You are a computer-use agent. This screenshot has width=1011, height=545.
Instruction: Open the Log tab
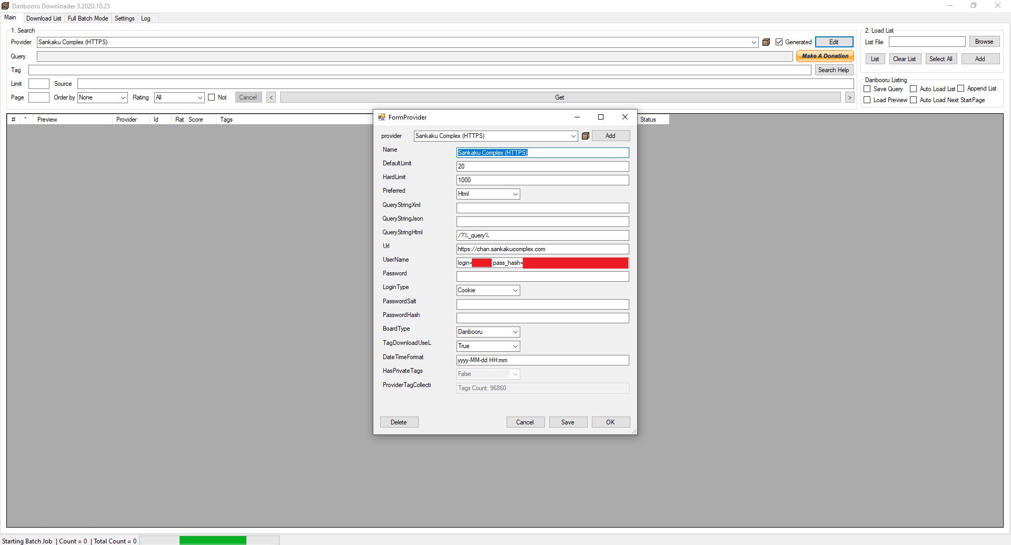tap(146, 18)
